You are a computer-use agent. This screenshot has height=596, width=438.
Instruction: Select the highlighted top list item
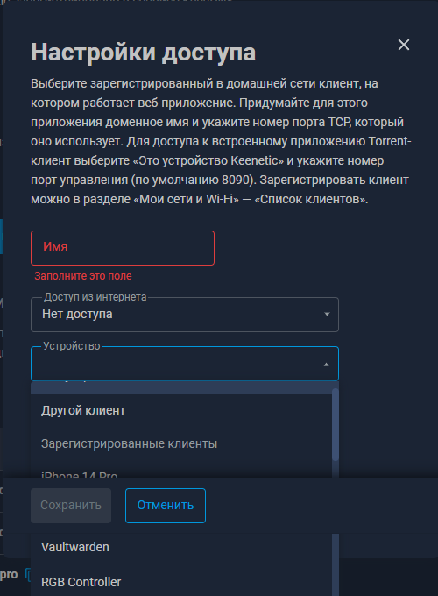[181, 387]
